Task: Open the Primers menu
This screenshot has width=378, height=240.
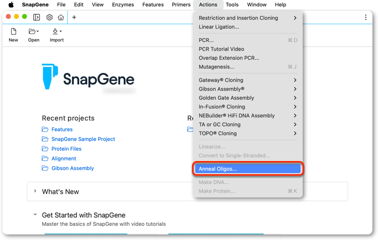Action: pyautogui.click(x=181, y=5)
